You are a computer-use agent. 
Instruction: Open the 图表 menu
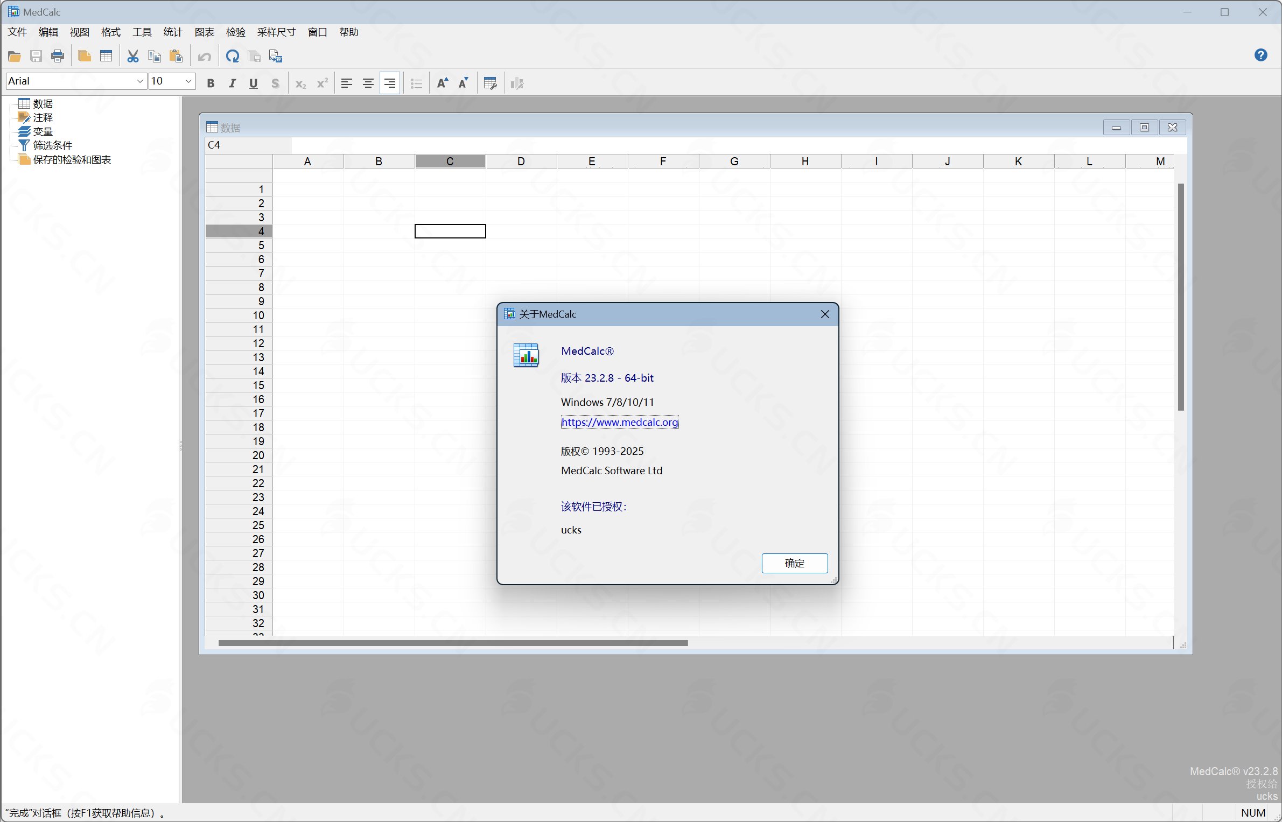(x=205, y=32)
